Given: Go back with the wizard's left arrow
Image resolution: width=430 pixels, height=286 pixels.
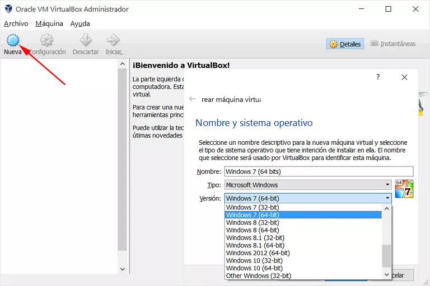Looking at the screenshot, I should pyautogui.click(x=193, y=99).
